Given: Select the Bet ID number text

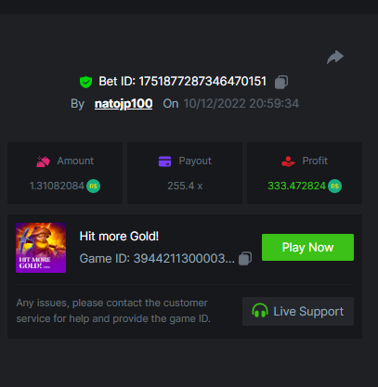Looking at the screenshot, I should pos(202,82).
